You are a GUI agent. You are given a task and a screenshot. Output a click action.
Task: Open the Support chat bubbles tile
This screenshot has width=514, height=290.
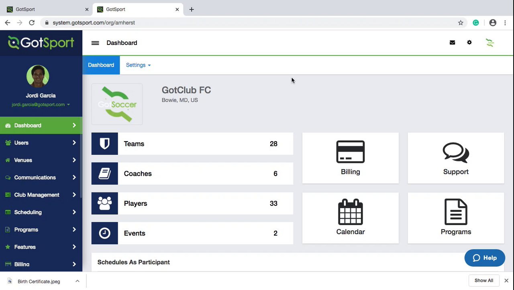(x=456, y=158)
